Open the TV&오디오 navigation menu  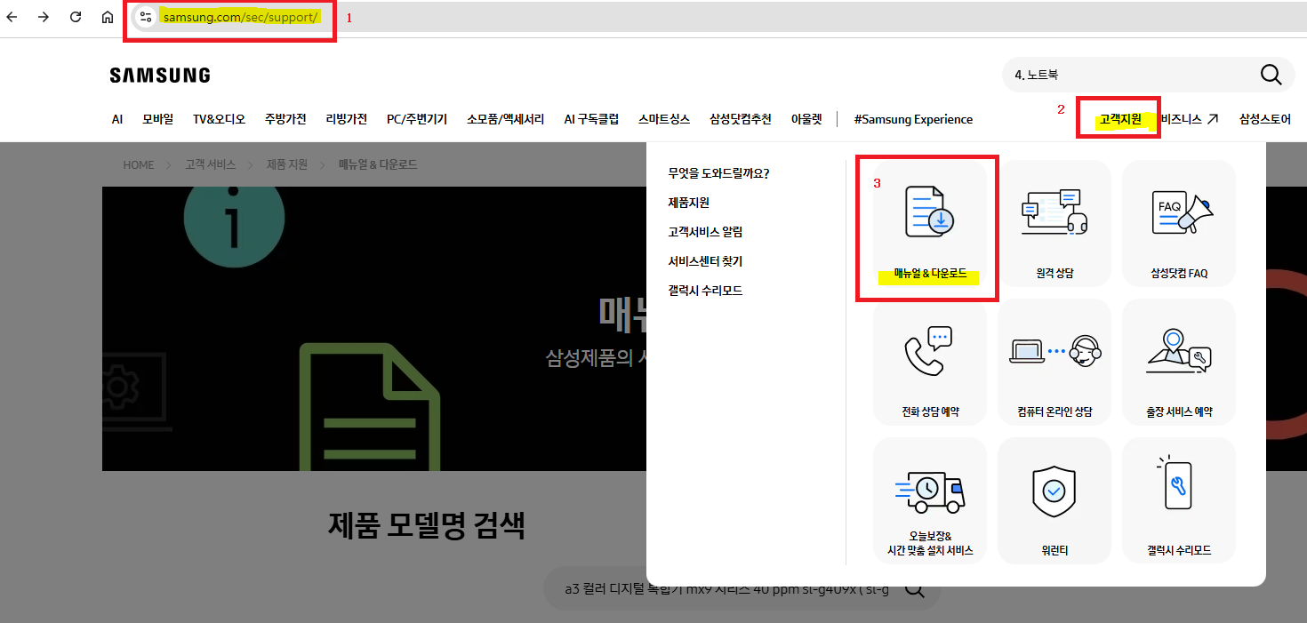point(219,119)
